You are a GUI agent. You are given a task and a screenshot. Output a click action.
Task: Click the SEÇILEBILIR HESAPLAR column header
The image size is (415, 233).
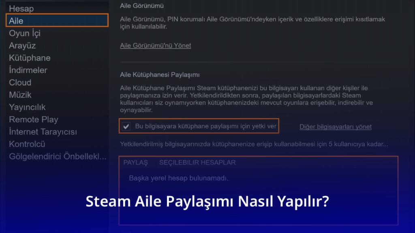tap(197, 163)
